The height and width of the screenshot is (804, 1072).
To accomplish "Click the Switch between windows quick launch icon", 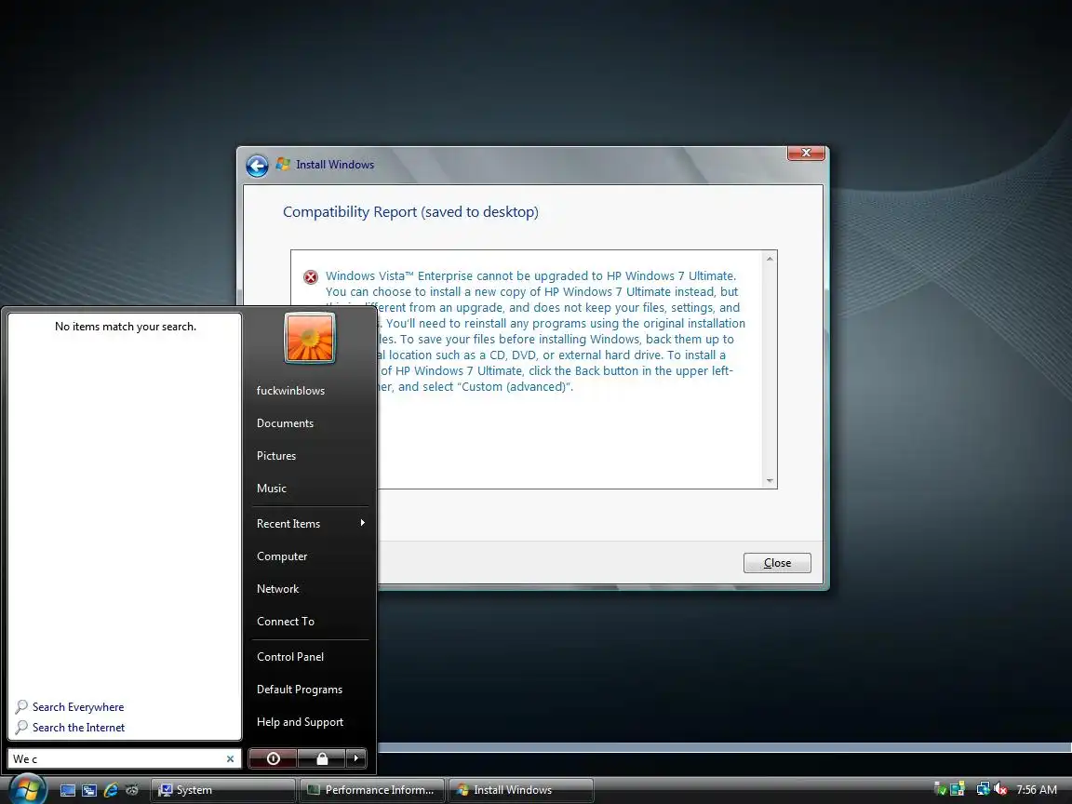I will (89, 790).
